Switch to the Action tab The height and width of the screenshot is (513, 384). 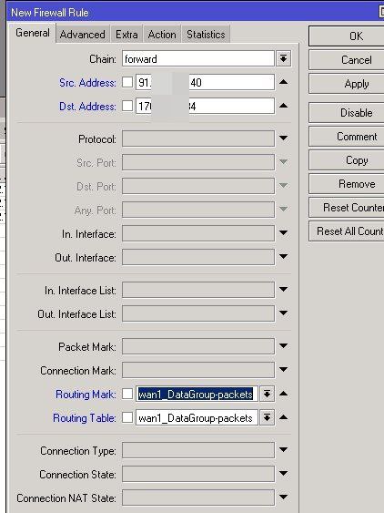pos(162,35)
